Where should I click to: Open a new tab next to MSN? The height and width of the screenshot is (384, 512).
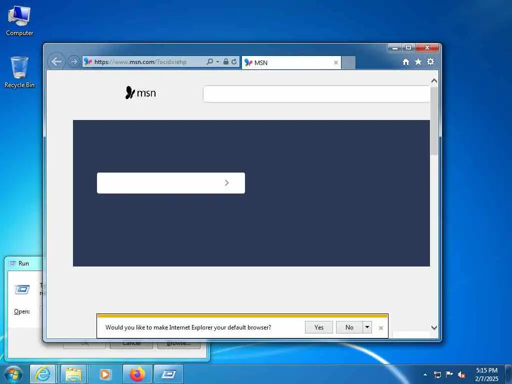tap(348, 62)
